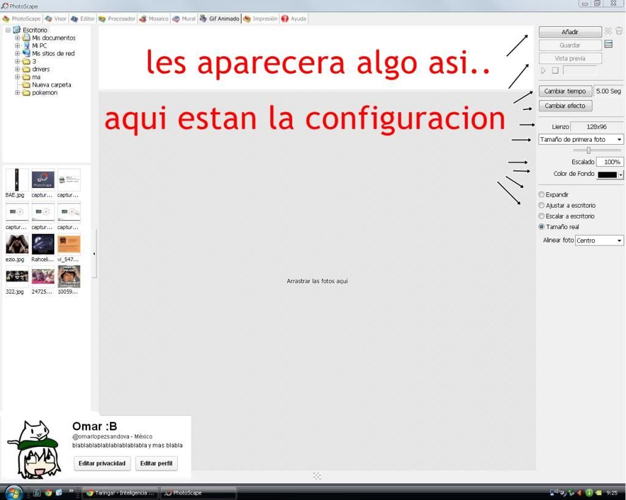
Task: Expand the ma folder
Action: coord(17,77)
